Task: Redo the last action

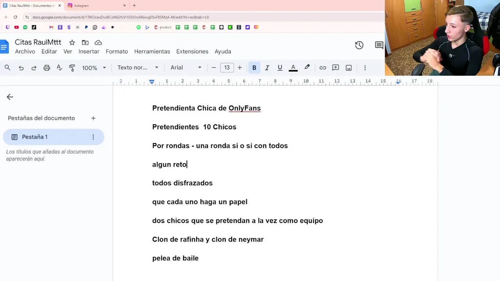Action: (x=34, y=68)
